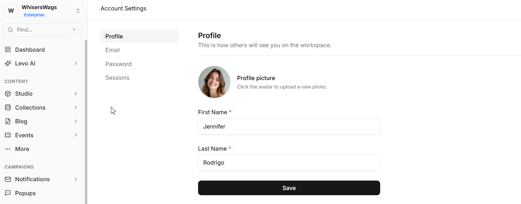
Task: Click the Dashboard grid icon
Action: coord(8,50)
